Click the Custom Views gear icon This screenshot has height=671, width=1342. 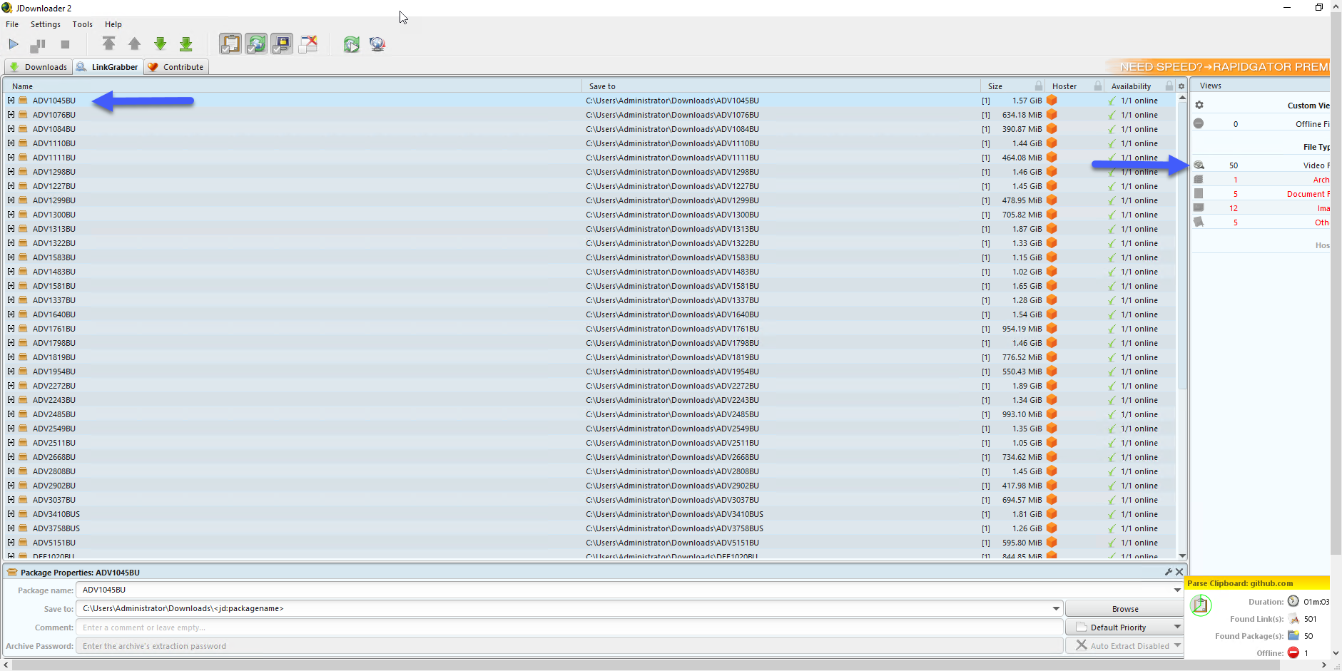click(1199, 105)
